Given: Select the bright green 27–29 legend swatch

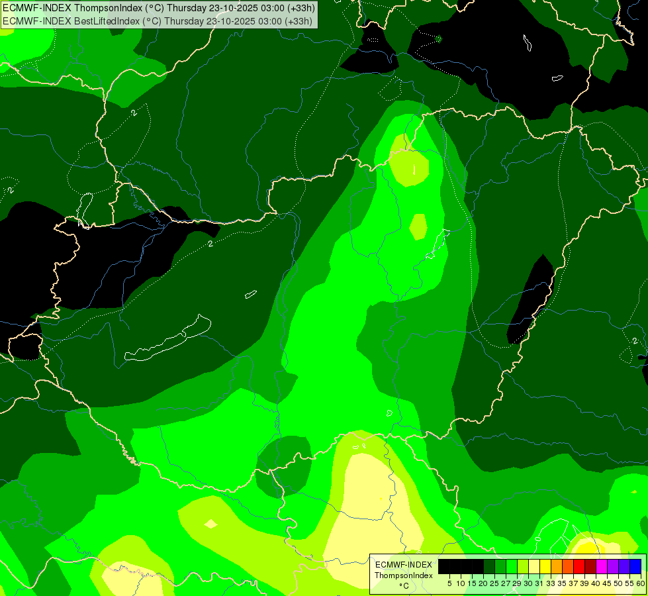Looking at the screenshot, I should (x=512, y=566).
